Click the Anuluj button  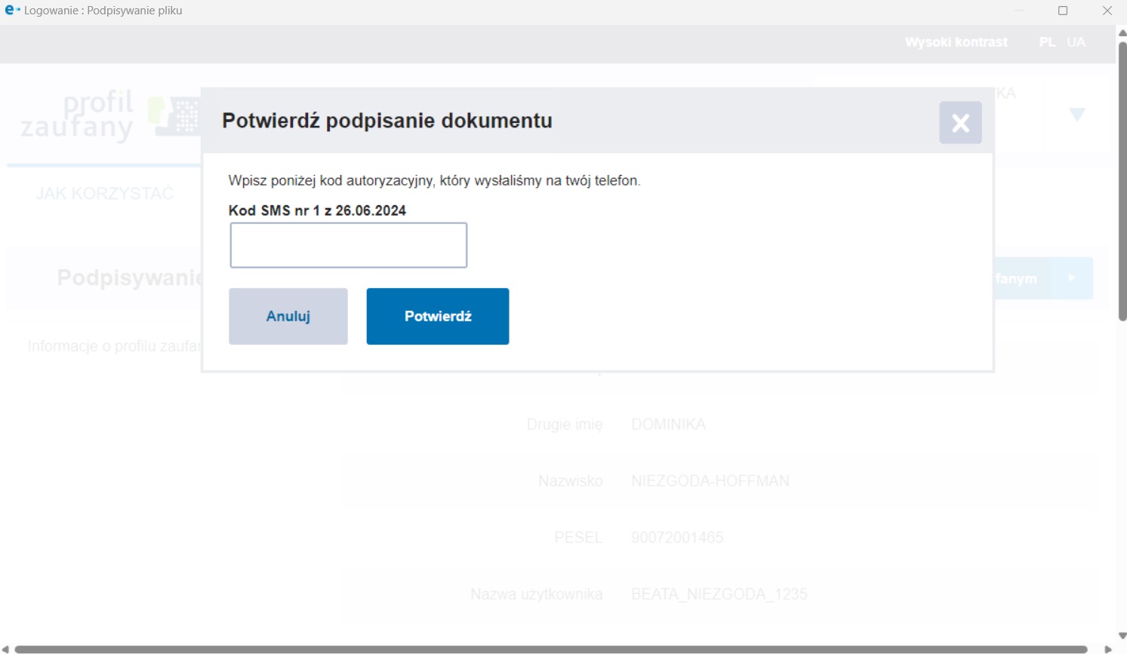pyautogui.click(x=288, y=316)
